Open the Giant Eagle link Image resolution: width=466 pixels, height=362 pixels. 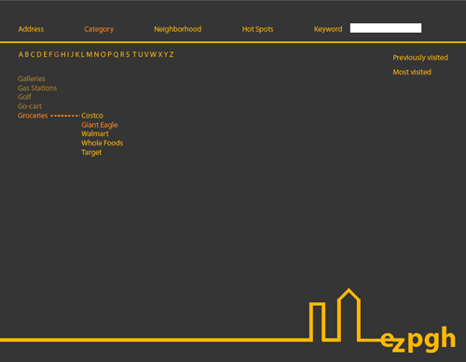click(x=100, y=125)
